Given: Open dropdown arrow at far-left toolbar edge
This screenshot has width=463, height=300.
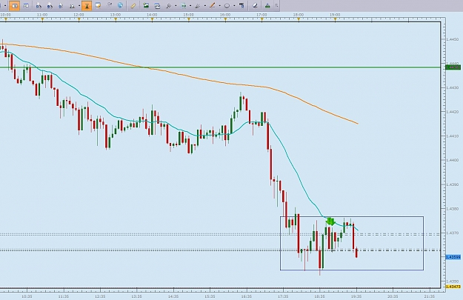Looking at the screenshot, I should tap(5, 6).
